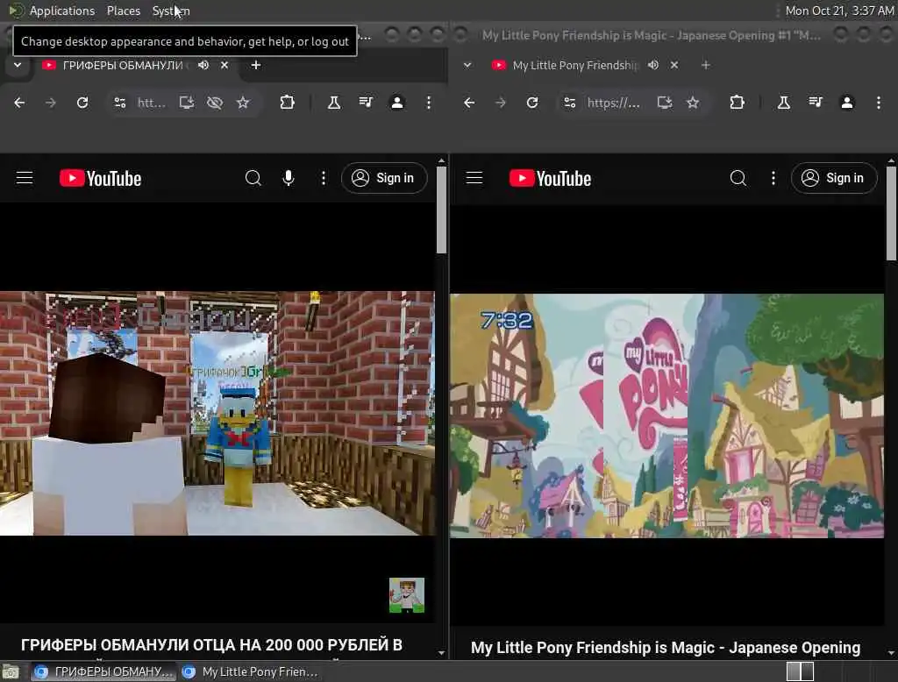Open a new tab in right window
The image size is (898, 682).
click(706, 65)
